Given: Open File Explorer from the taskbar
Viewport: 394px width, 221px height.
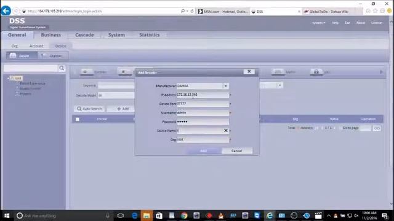Looking at the screenshot, I should pyautogui.click(x=147, y=215).
